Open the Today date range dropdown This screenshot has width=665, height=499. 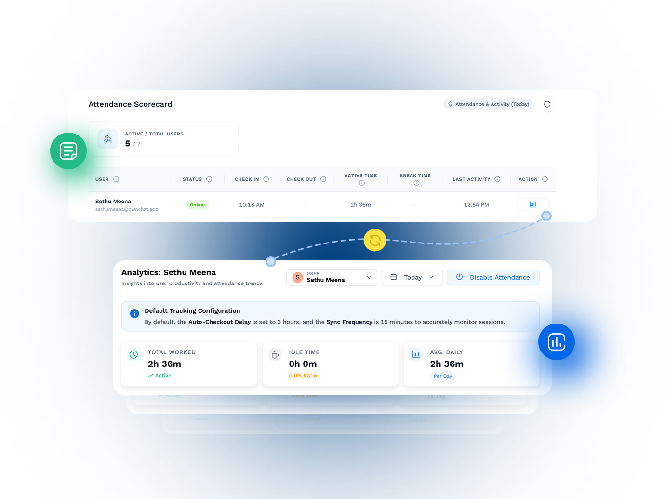point(412,277)
